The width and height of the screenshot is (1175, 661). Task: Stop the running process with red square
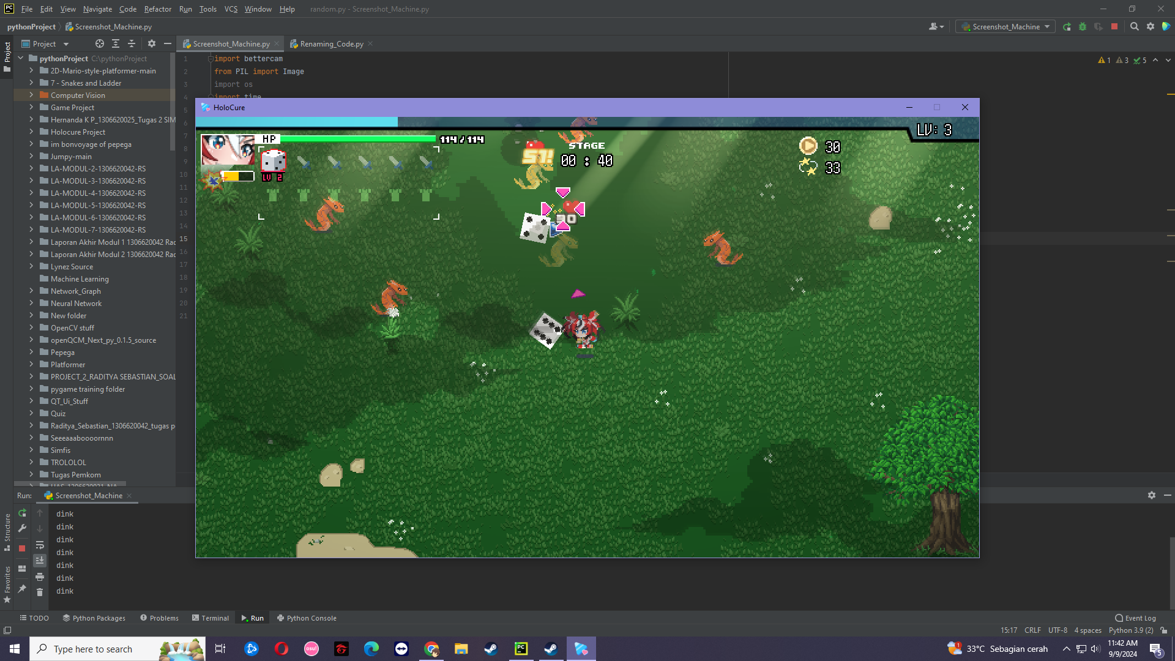(1115, 26)
